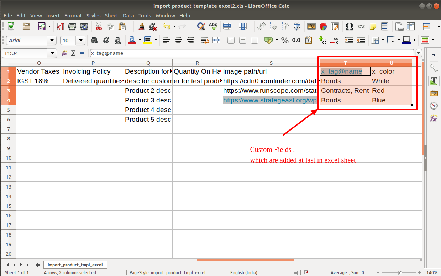Select the Clone Formatting paintbrush
Viewport: 441px width, 276px height.
[141, 26]
